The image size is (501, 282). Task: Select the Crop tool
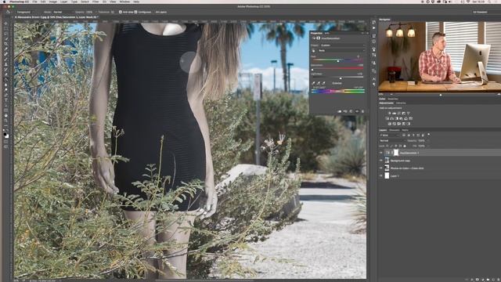click(6, 44)
